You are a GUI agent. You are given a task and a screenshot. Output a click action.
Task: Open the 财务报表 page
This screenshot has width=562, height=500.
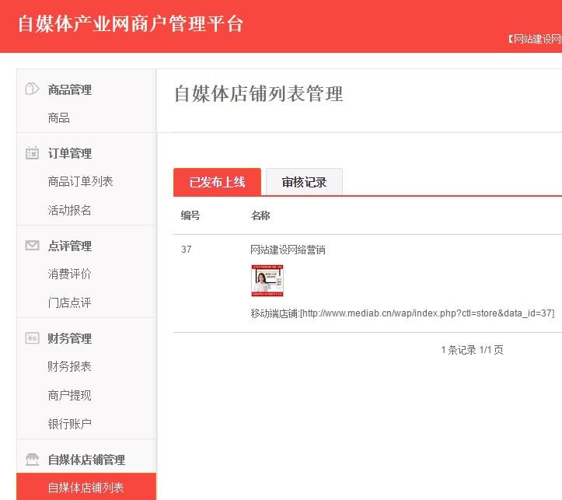69,366
